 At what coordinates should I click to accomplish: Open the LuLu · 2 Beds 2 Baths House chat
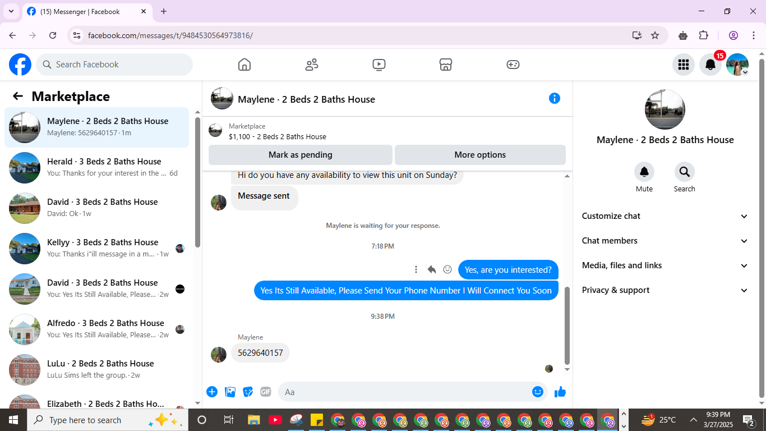click(x=96, y=370)
